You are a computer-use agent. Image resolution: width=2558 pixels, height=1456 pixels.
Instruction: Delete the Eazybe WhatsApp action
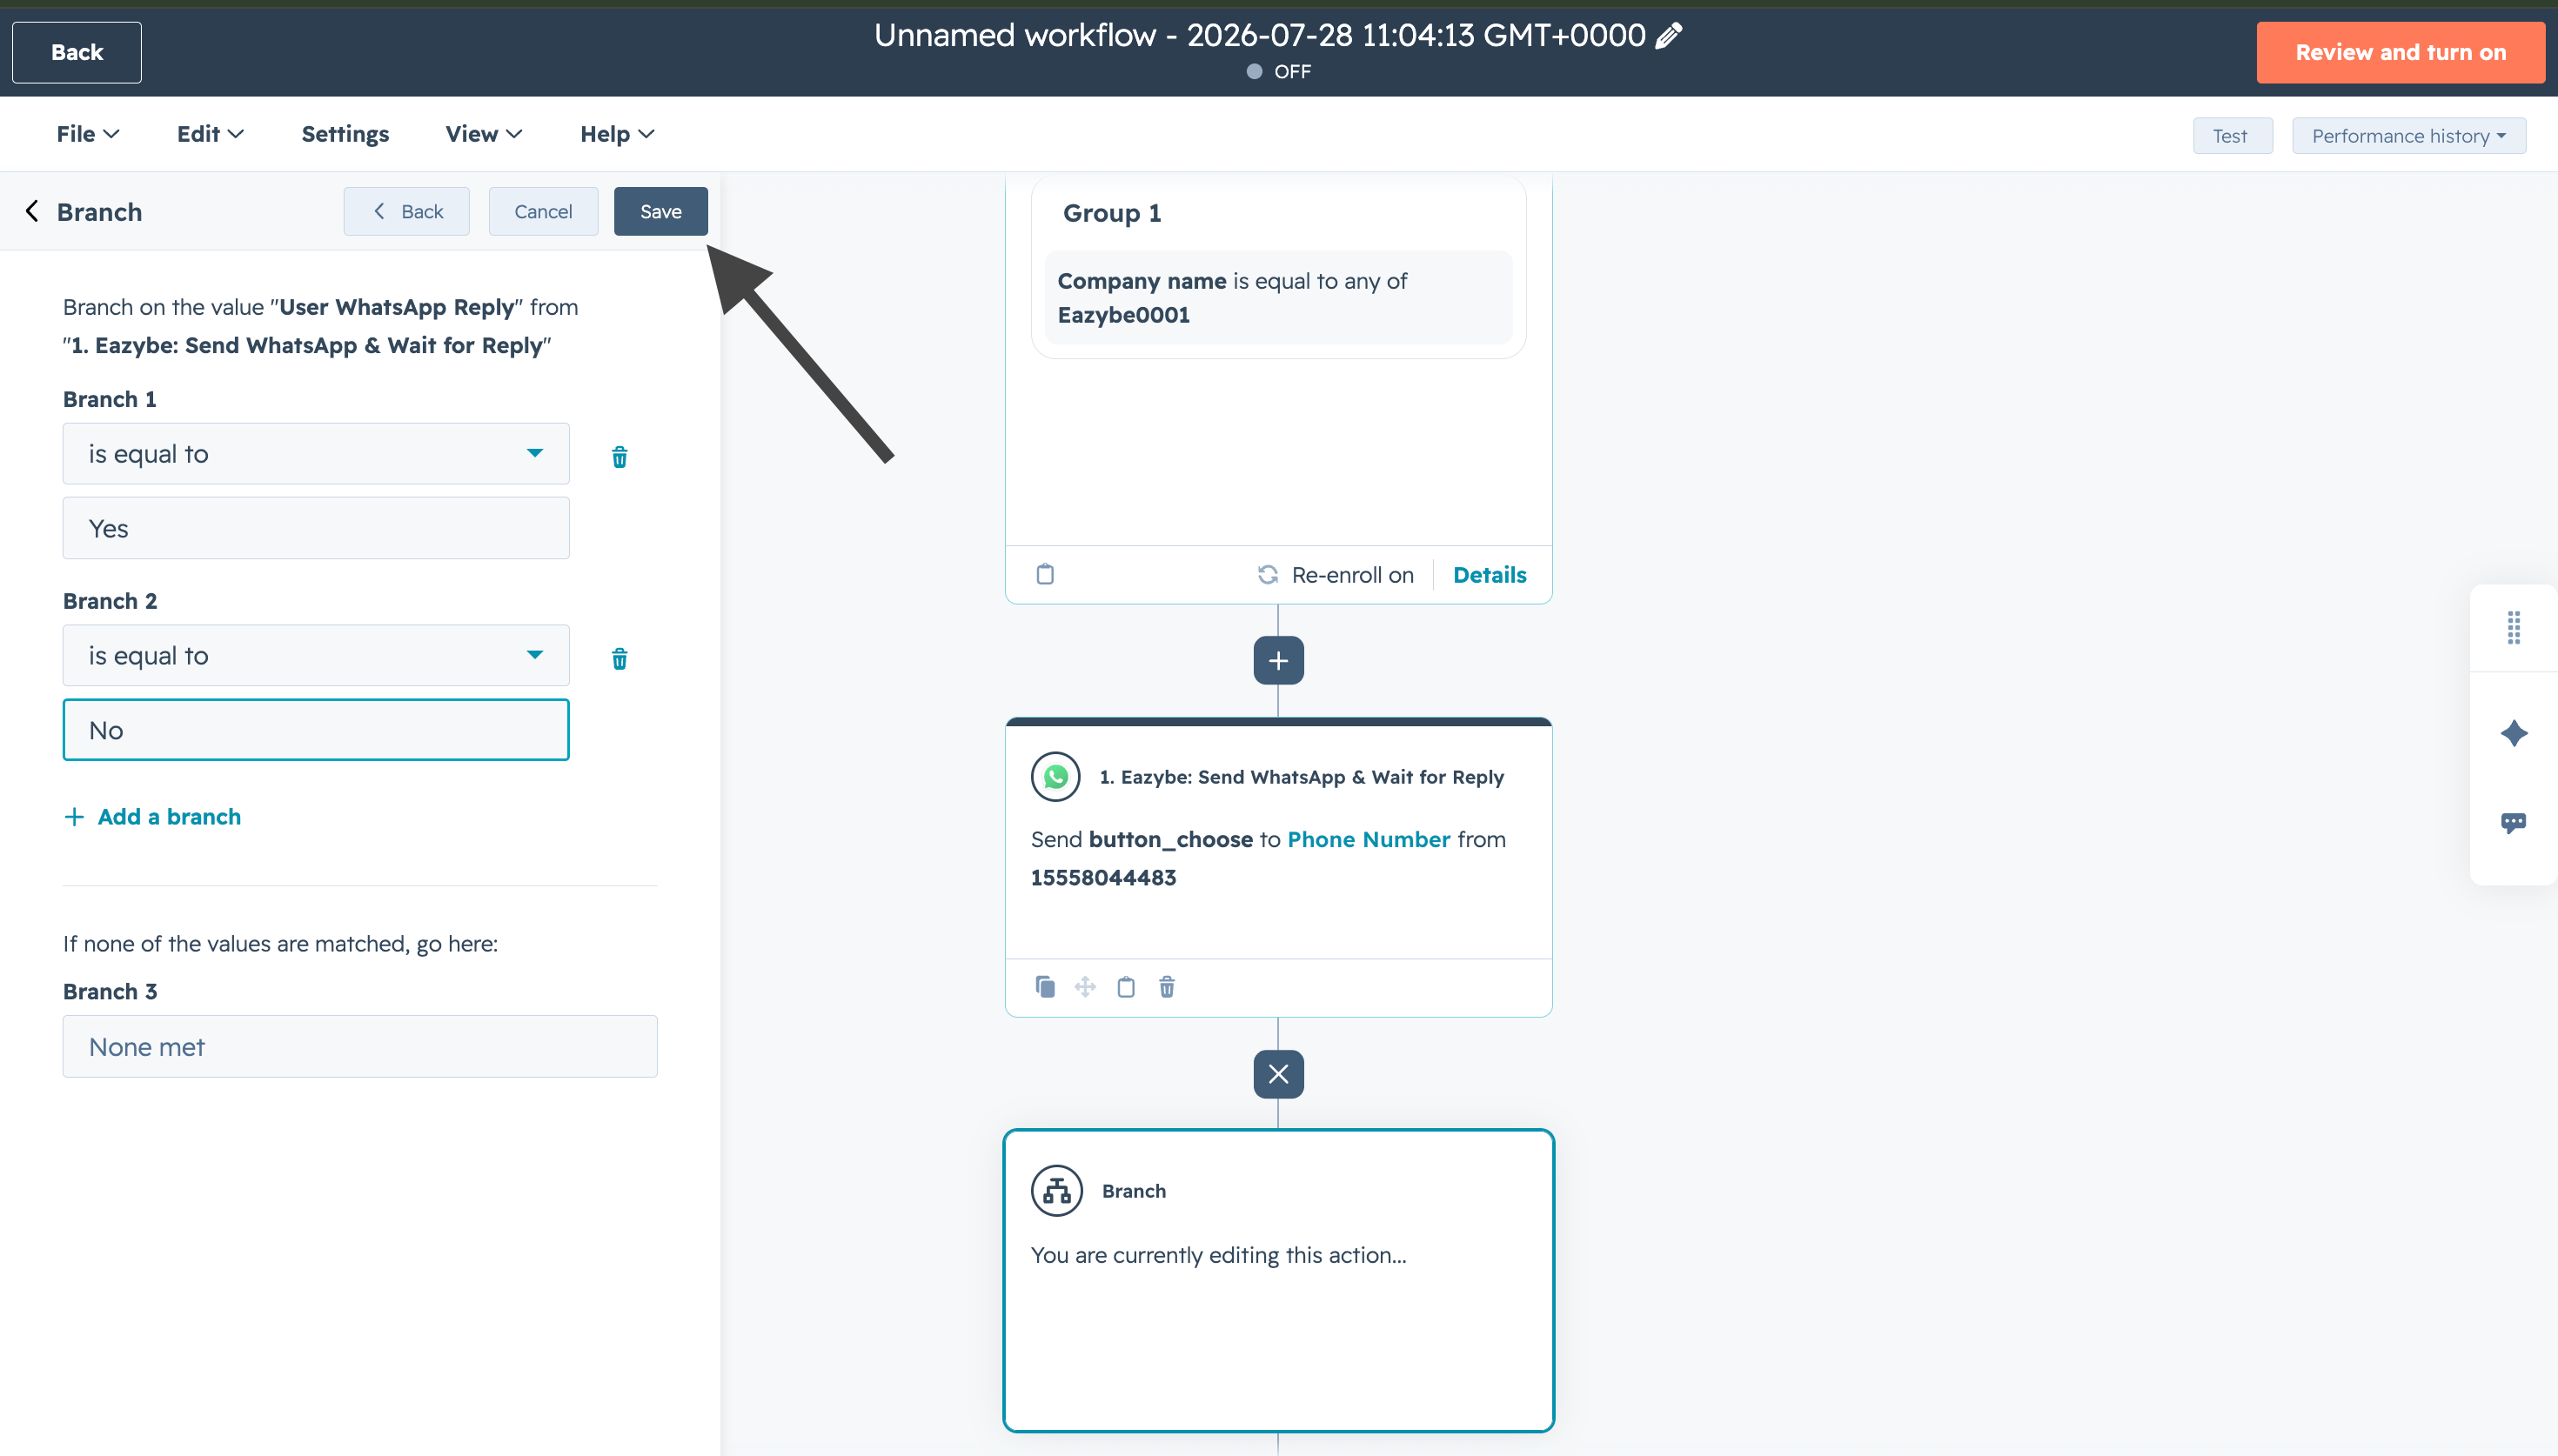pyautogui.click(x=1167, y=987)
